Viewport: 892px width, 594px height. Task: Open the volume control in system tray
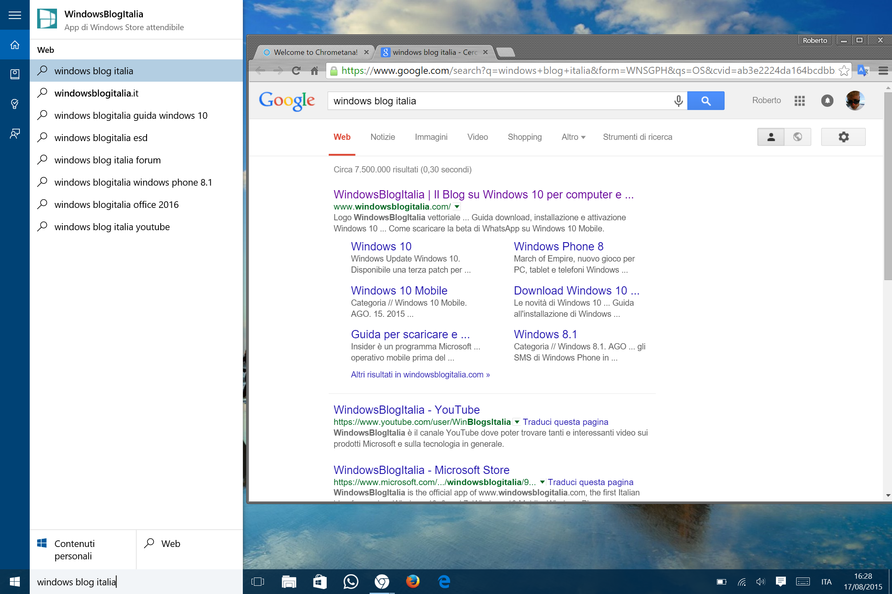point(760,582)
